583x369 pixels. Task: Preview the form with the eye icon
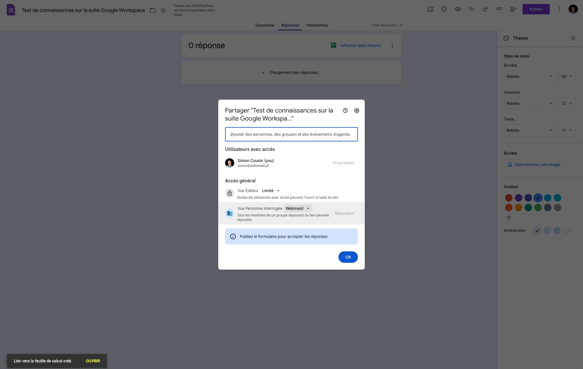pyautogui.click(x=458, y=9)
